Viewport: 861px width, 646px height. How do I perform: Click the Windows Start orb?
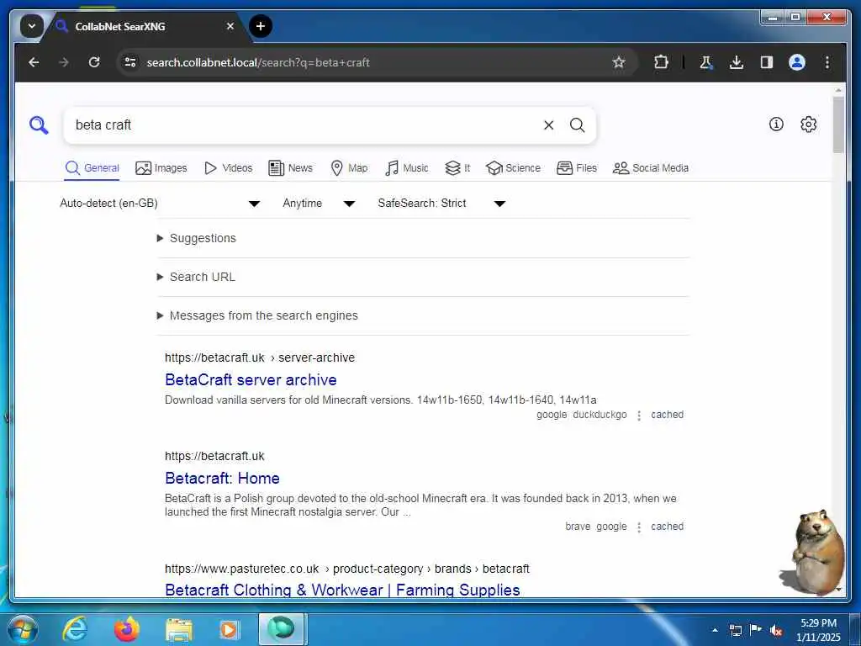[23, 629]
